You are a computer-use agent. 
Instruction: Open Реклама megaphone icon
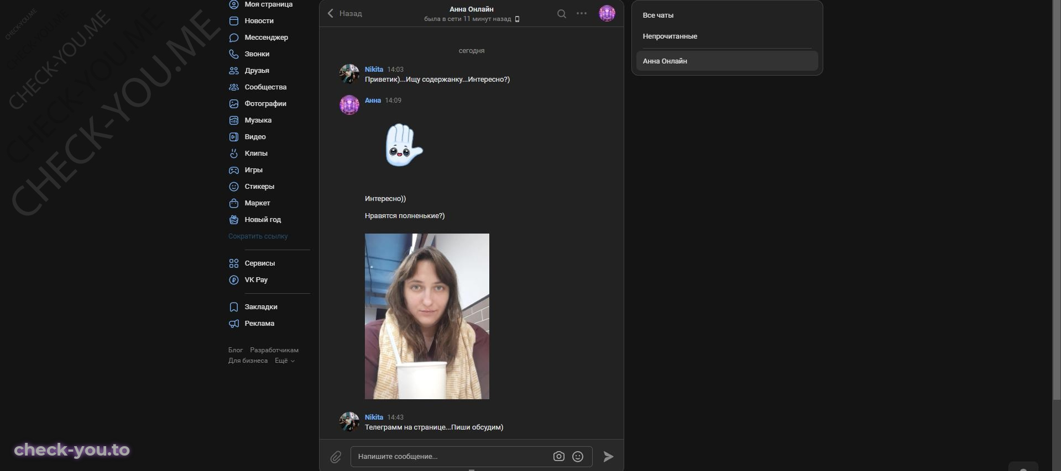click(x=234, y=324)
